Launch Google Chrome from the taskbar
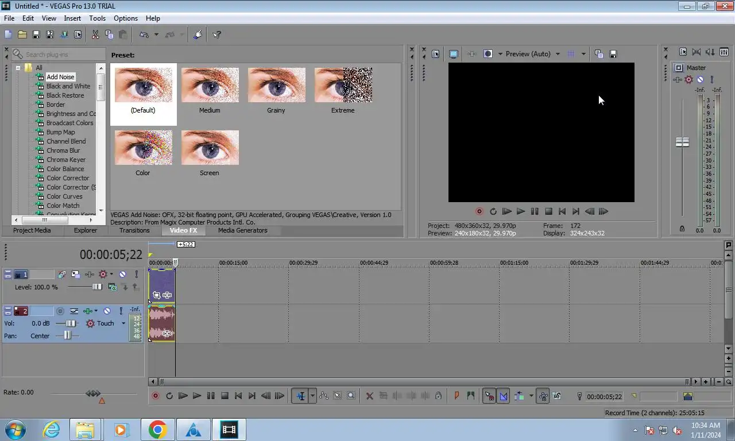Image resolution: width=735 pixels, height=441 pixels. (158, 430)
